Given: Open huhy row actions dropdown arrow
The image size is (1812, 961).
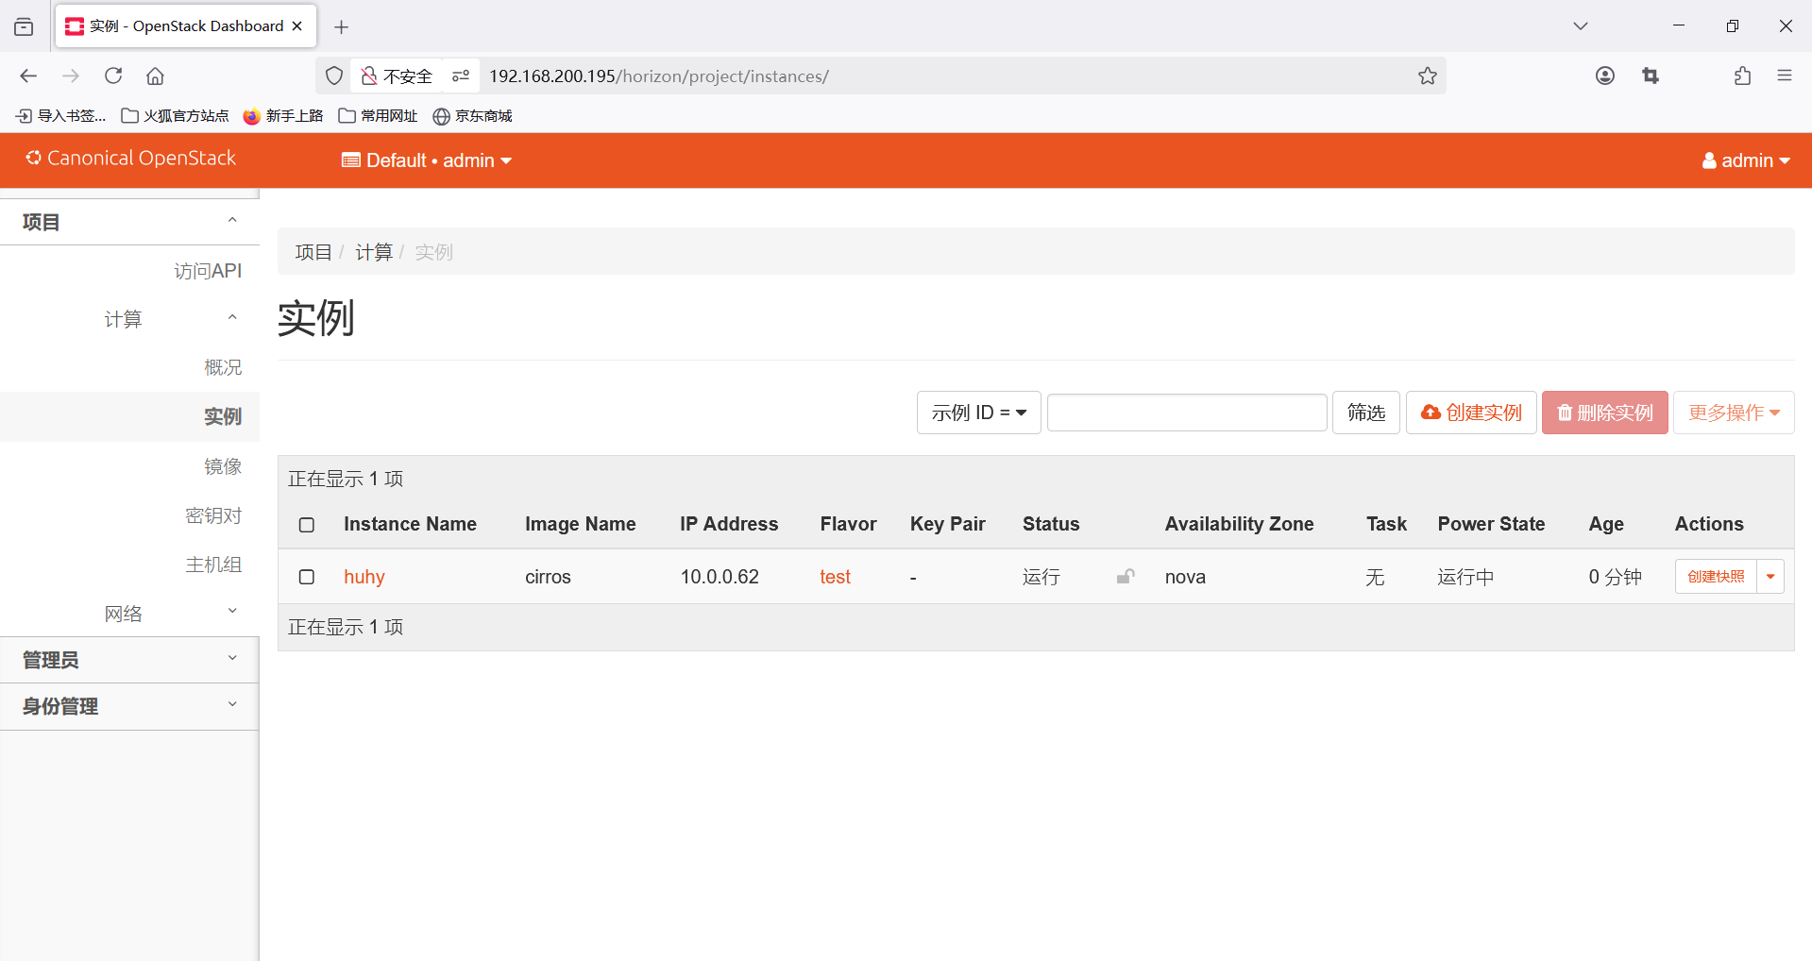Looking at the screenshot, I should pyautogui.click(x=1770, y=577).
